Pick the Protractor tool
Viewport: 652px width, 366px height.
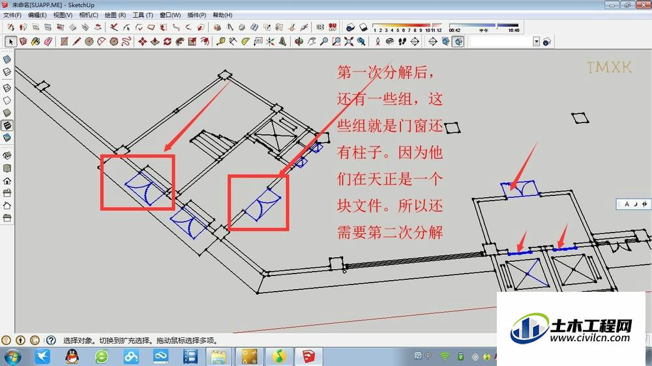(245, 42)
